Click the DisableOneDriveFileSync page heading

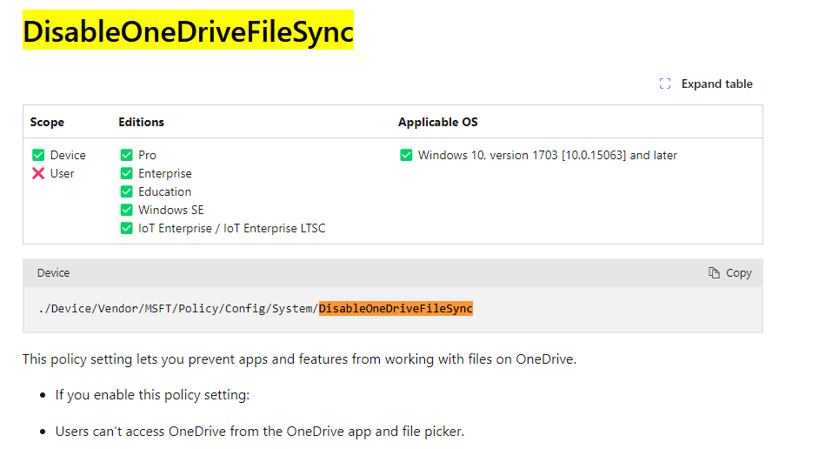tap(188, 31)
